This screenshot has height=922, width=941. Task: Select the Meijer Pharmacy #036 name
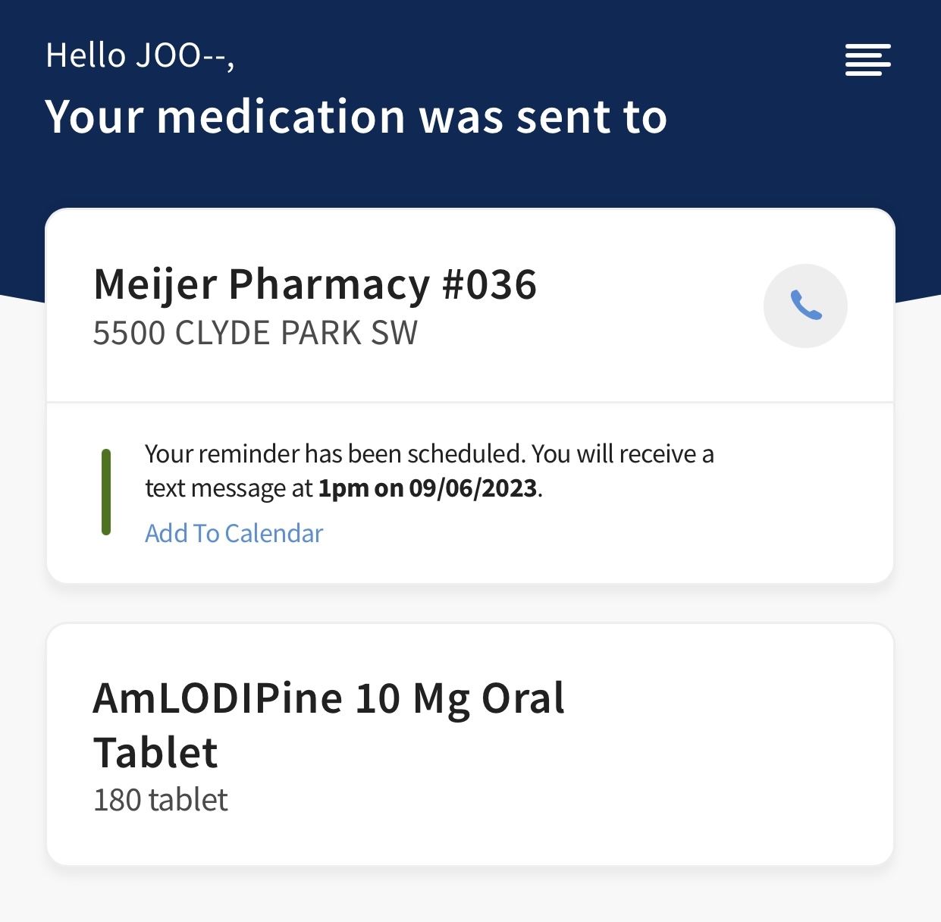(315, 284)
